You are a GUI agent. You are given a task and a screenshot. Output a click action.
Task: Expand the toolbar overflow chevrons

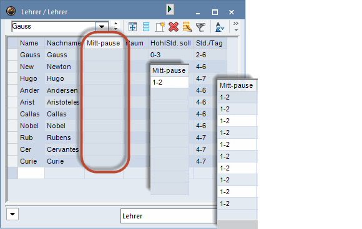[x=236, y=27]
